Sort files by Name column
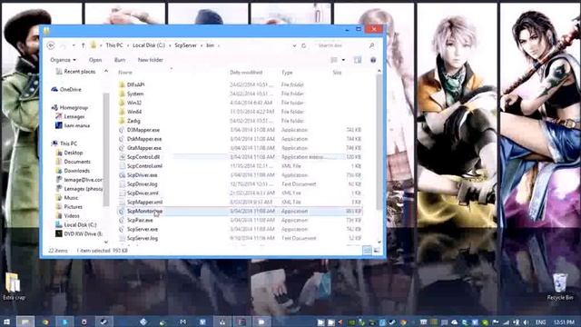581x327 pixels. pos(125,73)
